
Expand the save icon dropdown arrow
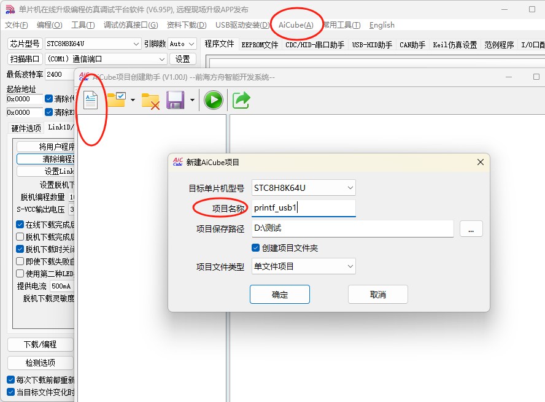click(x=192, y=100)
